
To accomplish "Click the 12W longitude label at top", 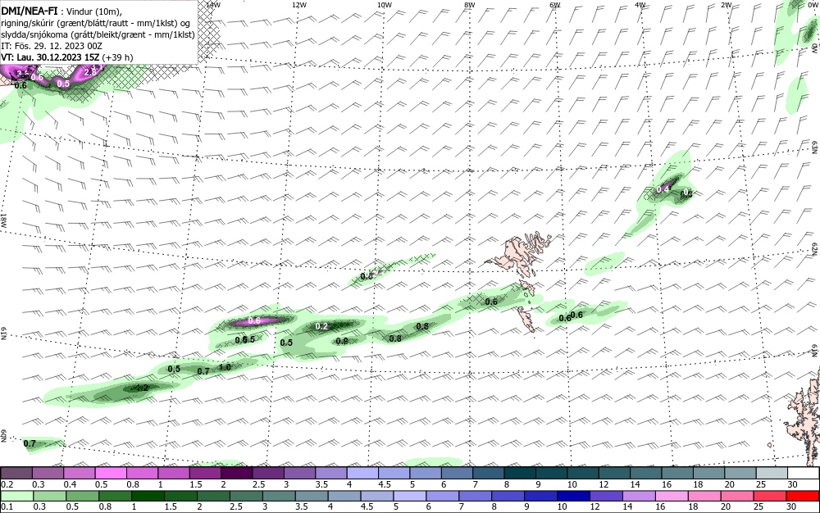I will (x=299, y=5).
